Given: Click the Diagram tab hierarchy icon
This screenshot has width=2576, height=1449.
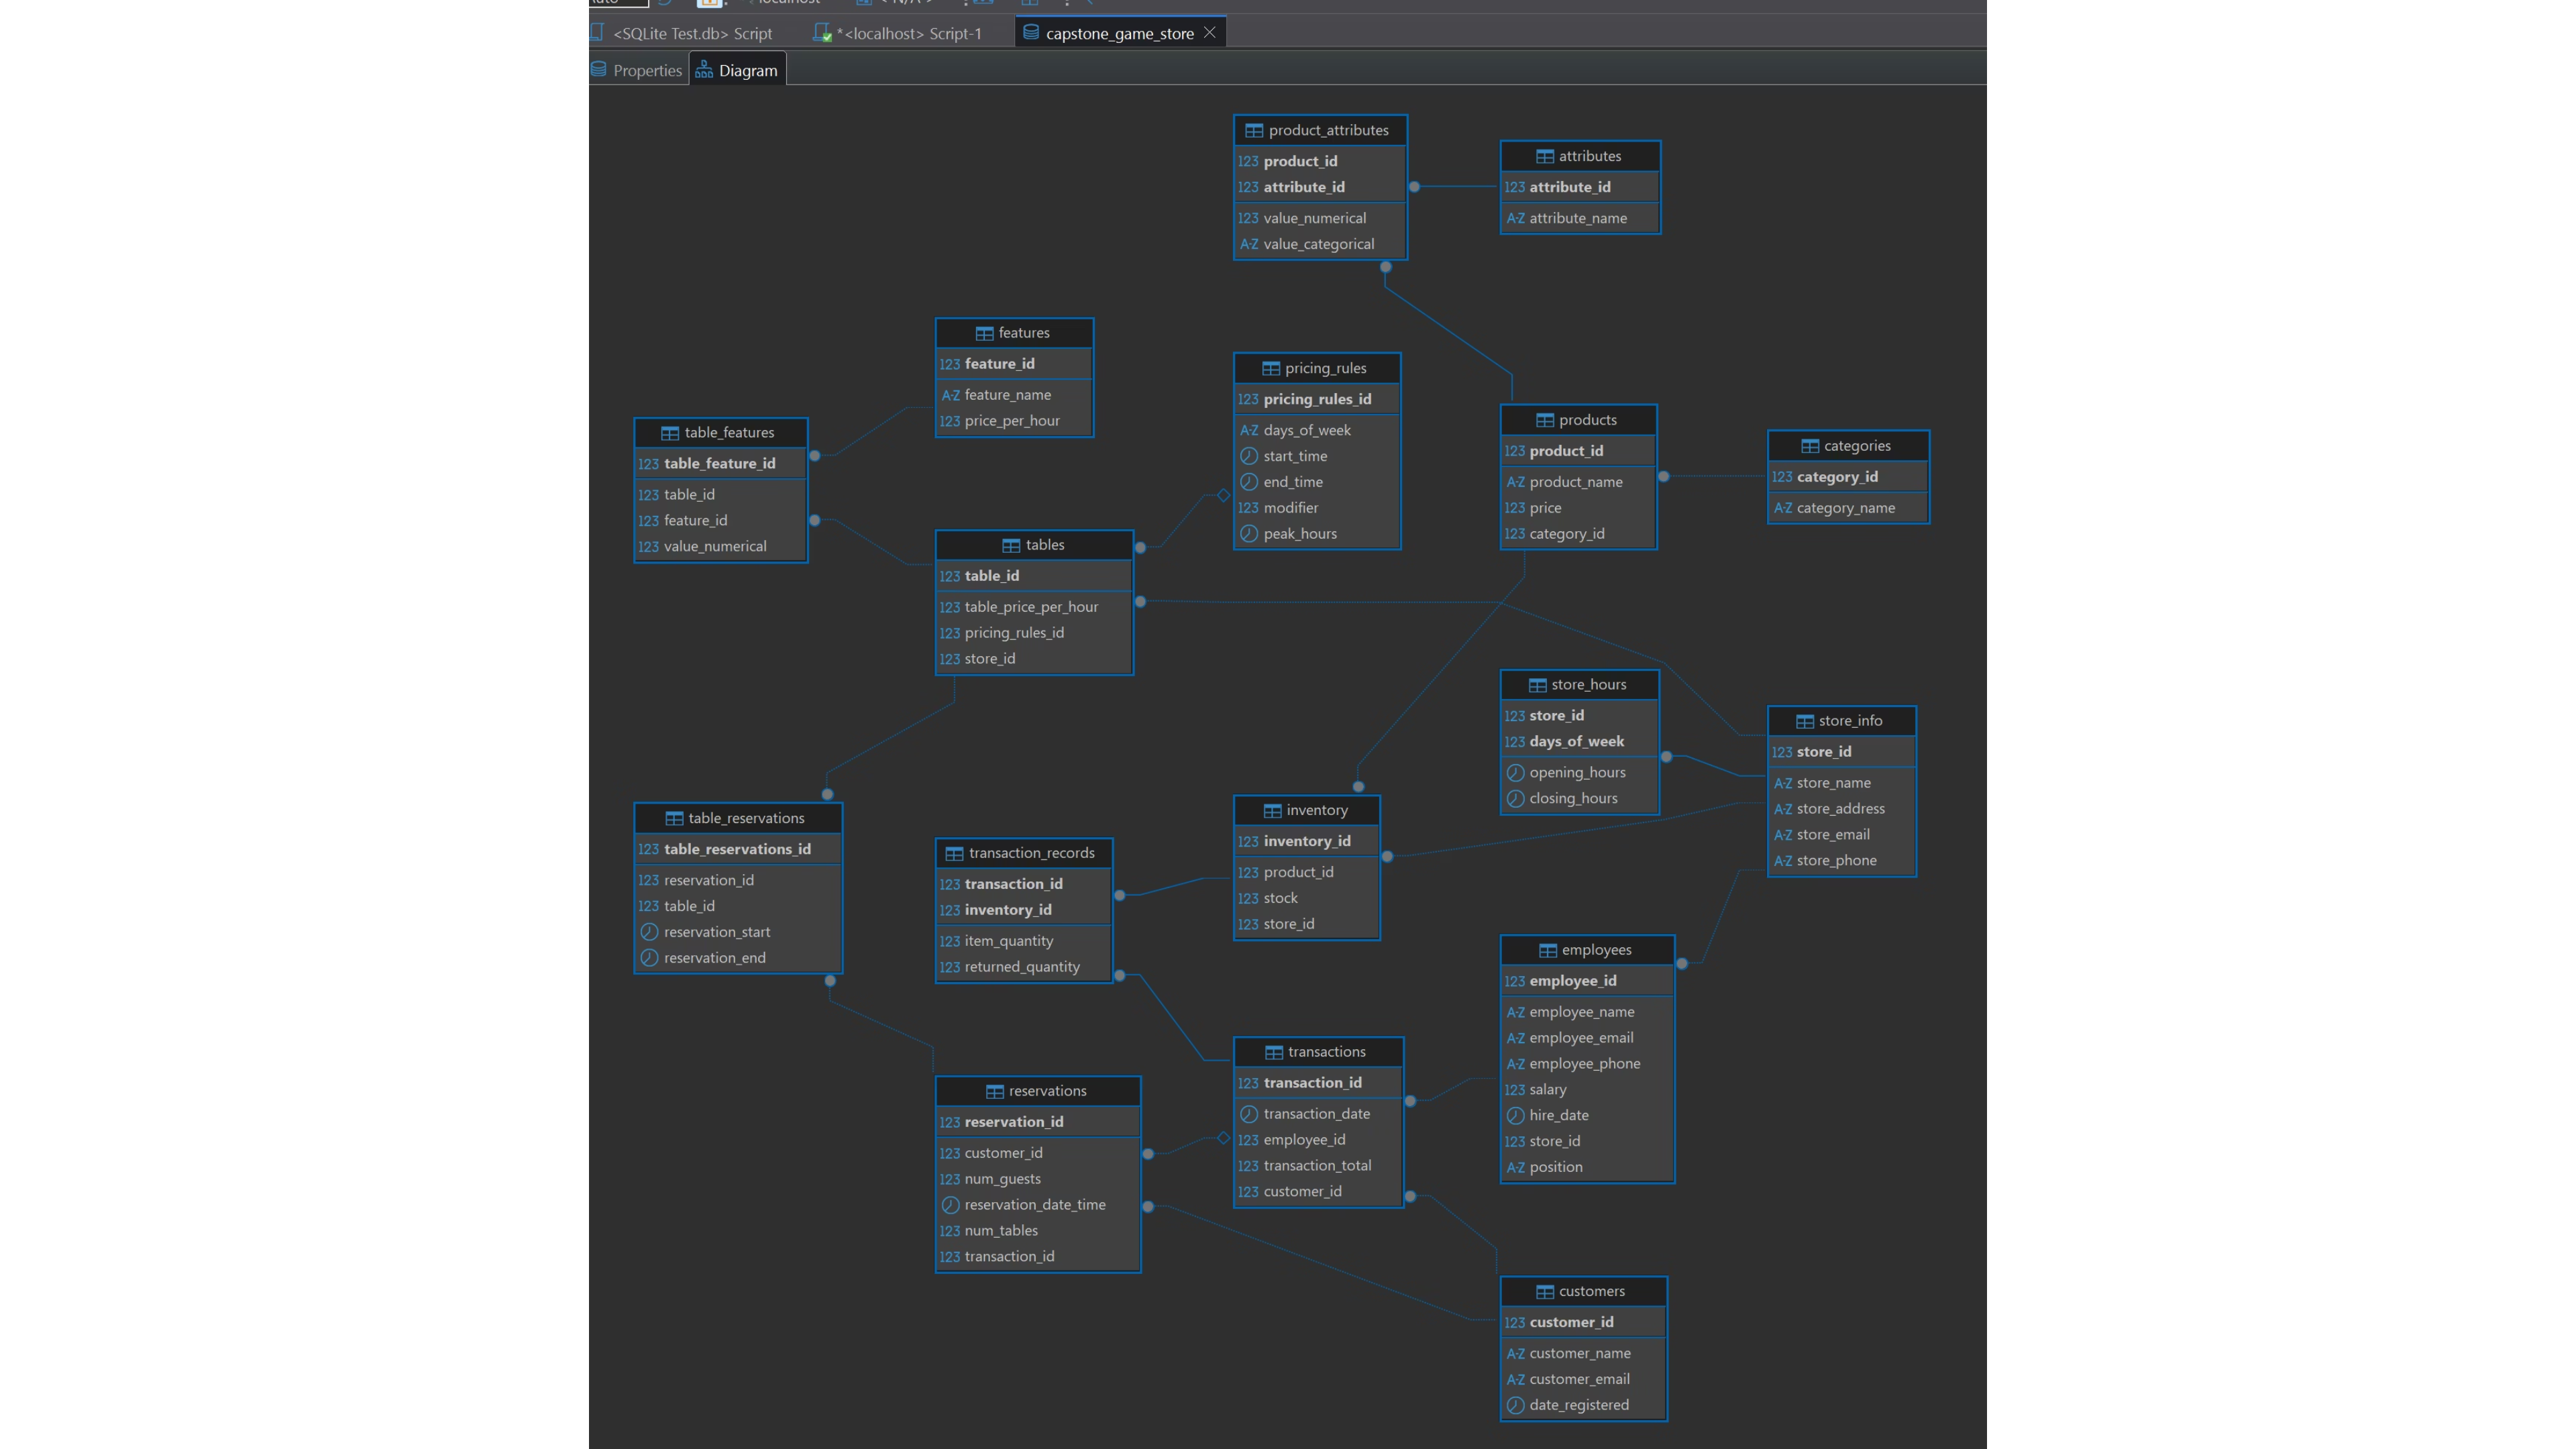Looking at the screenshot, I should click(704, 70).
